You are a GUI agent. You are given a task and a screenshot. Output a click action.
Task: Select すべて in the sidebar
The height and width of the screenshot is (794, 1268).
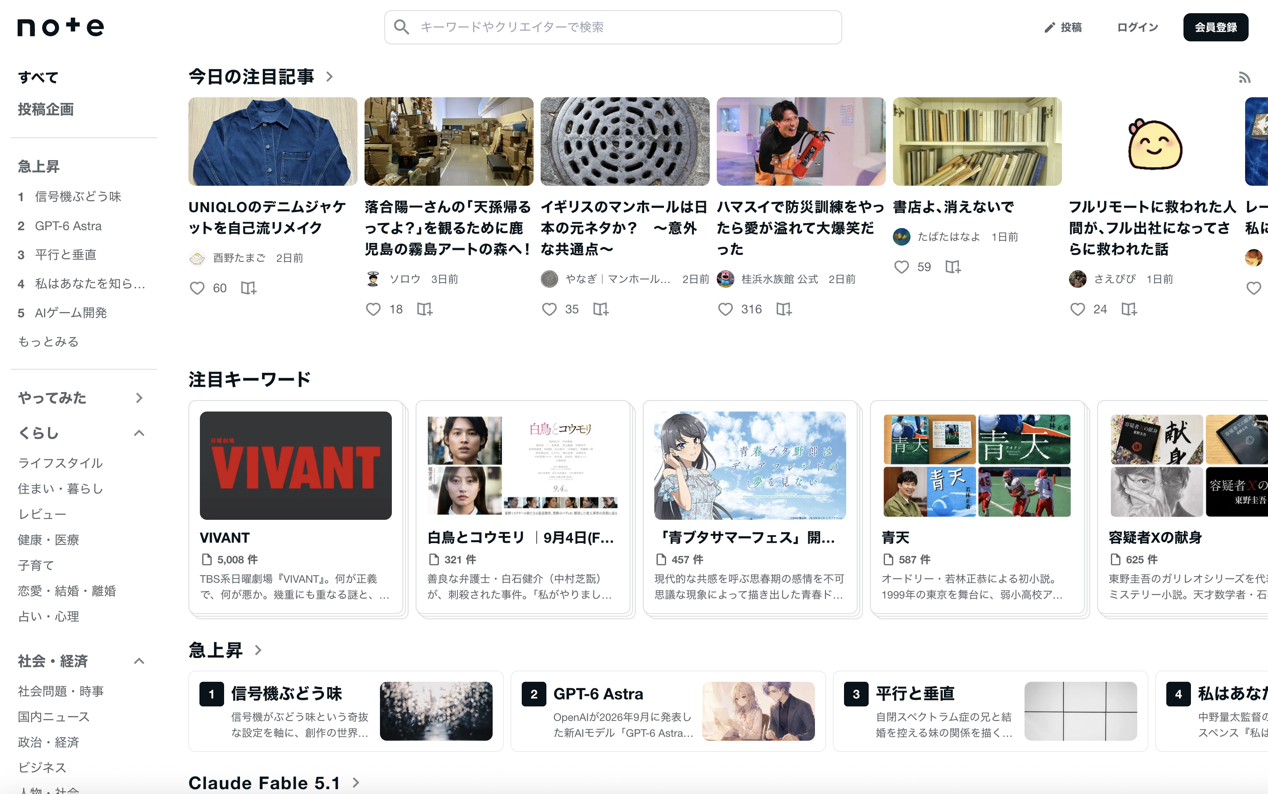(x=38, y=78)
